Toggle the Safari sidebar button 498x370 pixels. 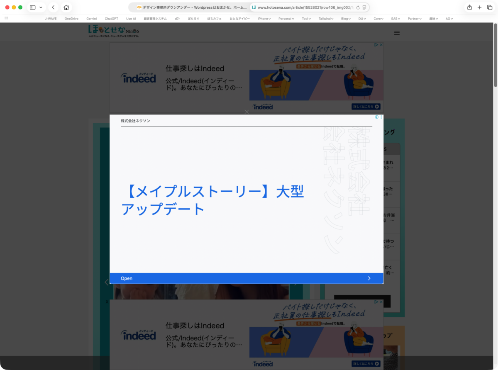[33, 7]
